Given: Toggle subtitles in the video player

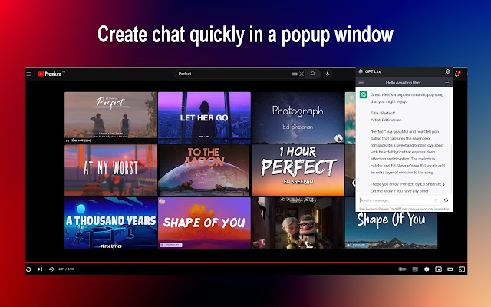Looking at the screenshot, I should pyautogui.click(x=415, y=269).
